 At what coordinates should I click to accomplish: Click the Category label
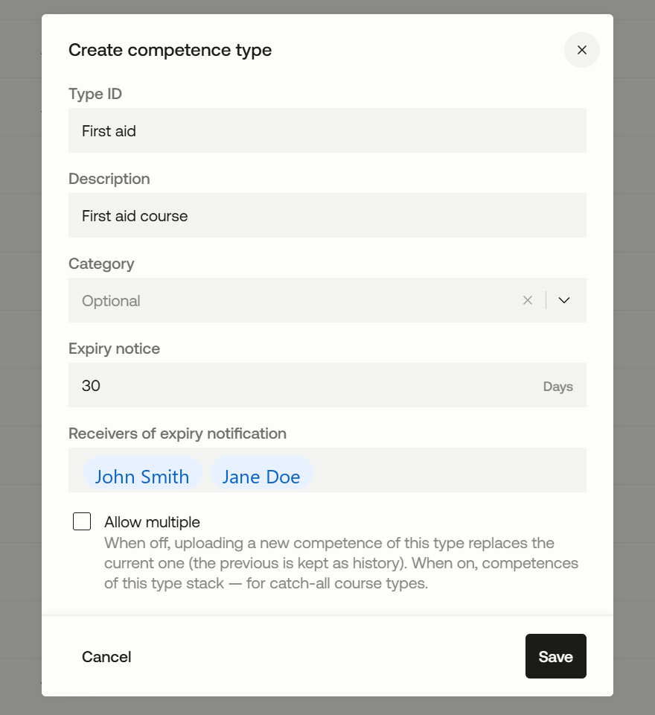pos(101,263)
